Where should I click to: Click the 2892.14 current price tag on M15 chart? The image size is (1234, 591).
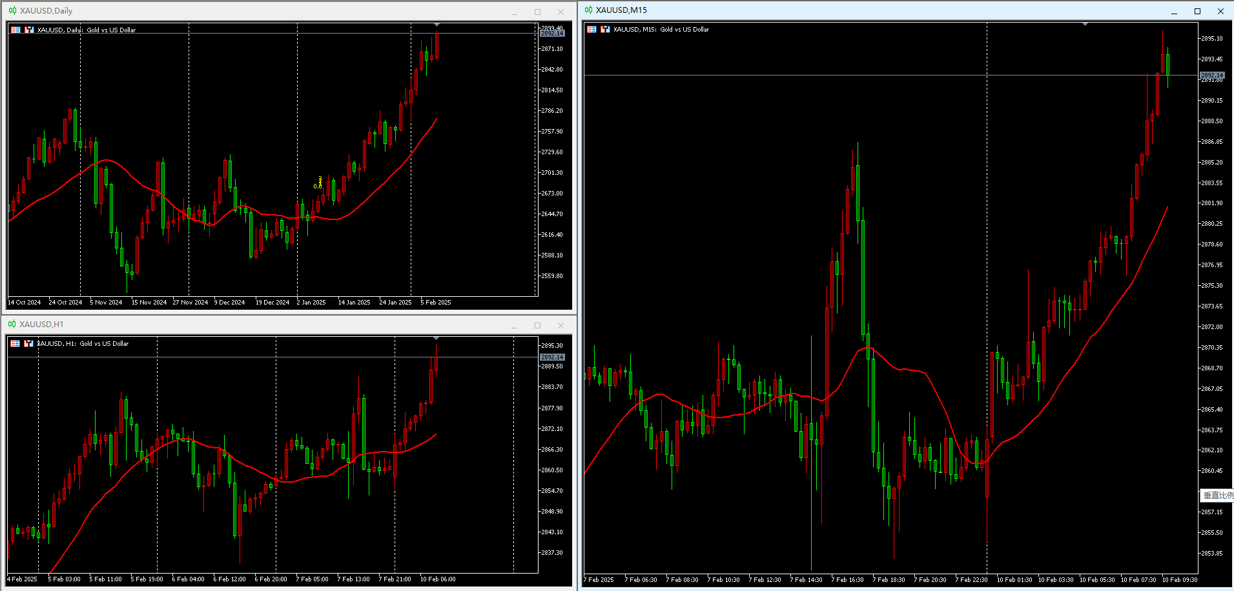tap(1212, 75)
